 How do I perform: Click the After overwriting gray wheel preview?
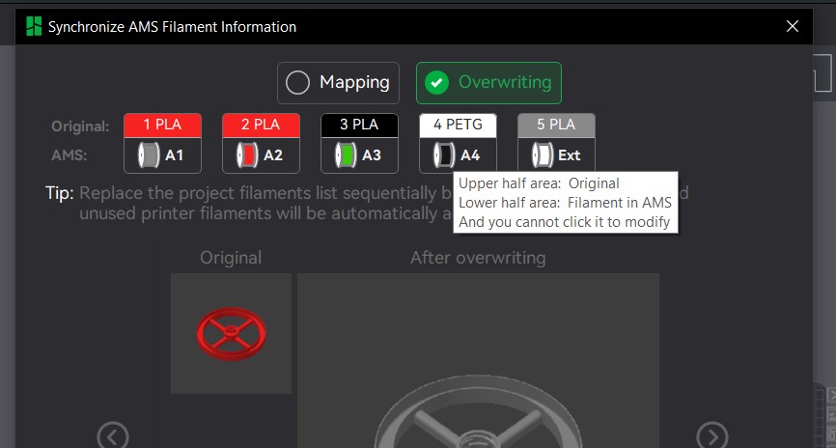pos(478,386)
